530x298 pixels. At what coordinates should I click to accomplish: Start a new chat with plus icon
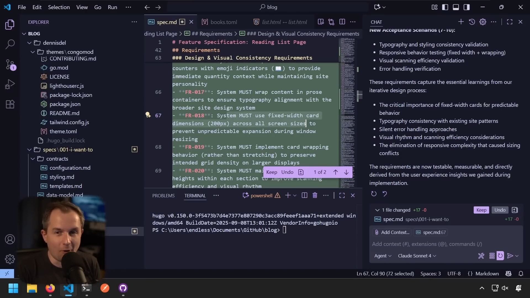pyautogui.click(x=461, y=22)
